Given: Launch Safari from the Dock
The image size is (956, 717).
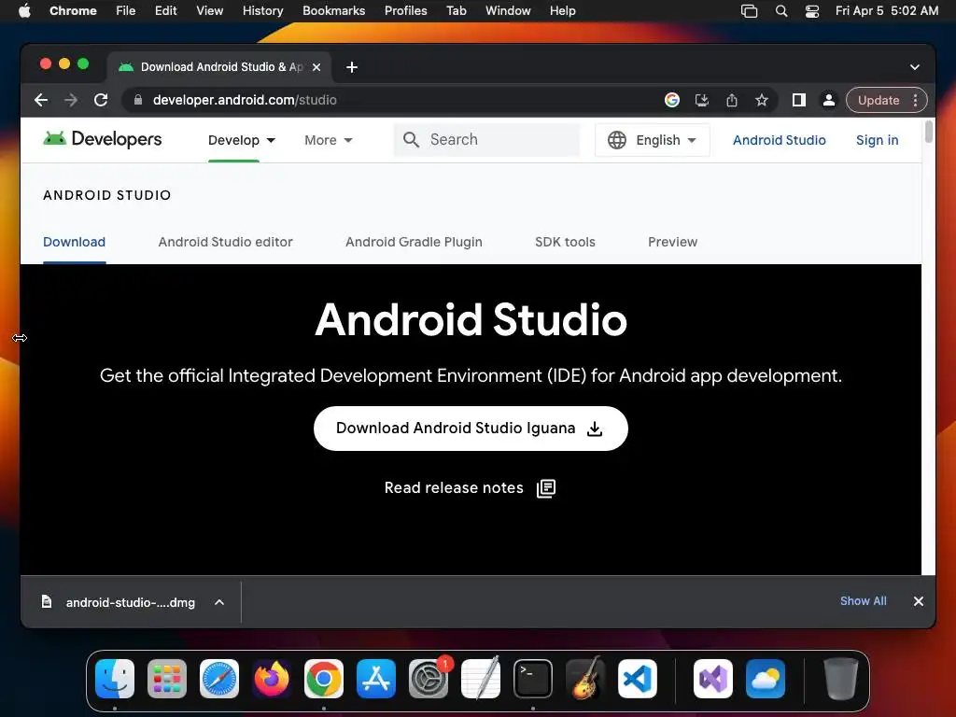Looking at the screenshot, I should (218, 679).
